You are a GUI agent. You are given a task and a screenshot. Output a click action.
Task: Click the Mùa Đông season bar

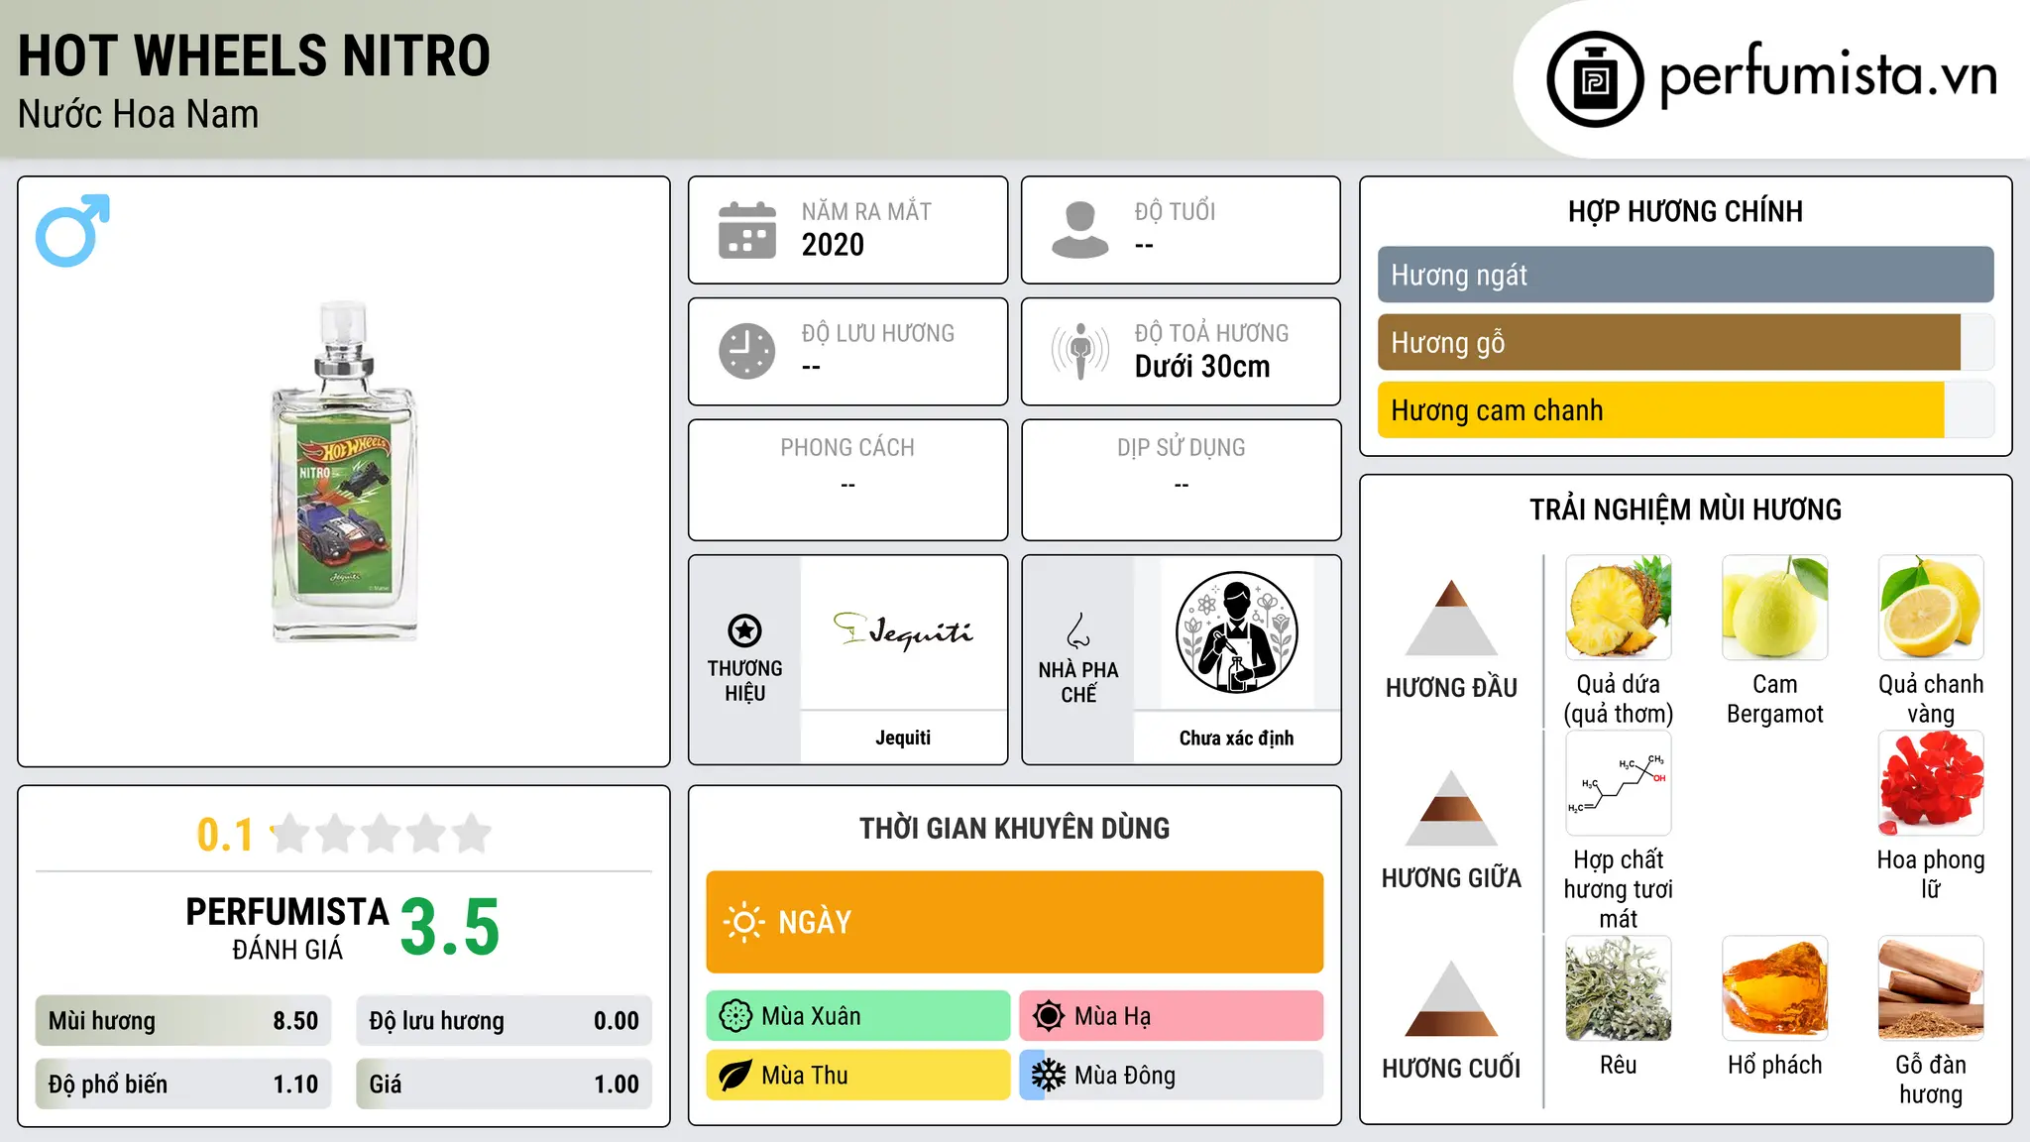pyautogui.click(x=1172, y=1076)
